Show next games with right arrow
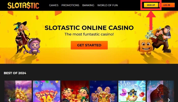This screenshot has width=178, height=102. [x=169, y=100]
